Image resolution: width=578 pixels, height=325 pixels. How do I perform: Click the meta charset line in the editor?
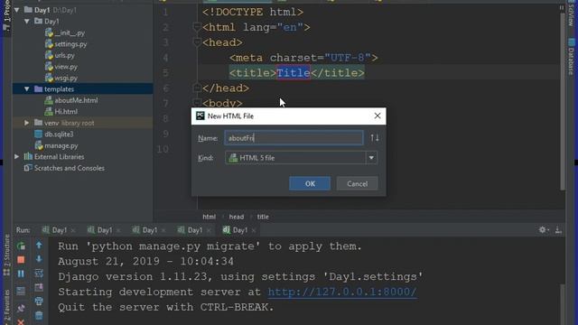pyautogui.click(x=303, y=58)
